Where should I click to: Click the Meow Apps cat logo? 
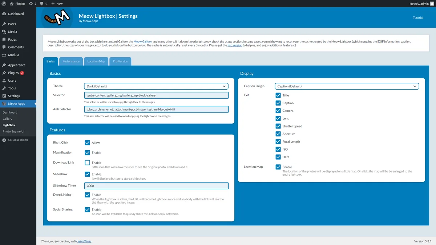57,17
